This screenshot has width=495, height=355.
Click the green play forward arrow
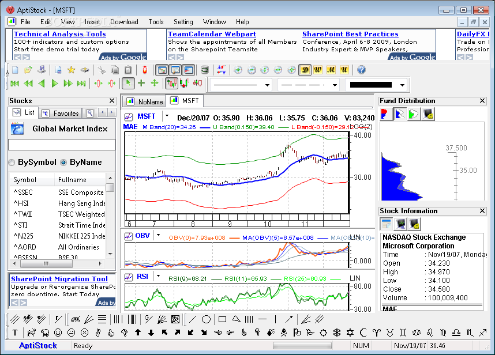(55, 83)
